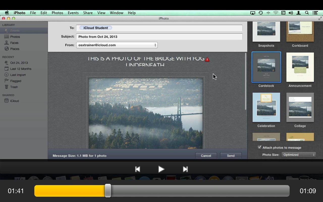Image resolution: width=323 pixels, height=202 pixels.
Task: Open the Last 12 Months calendar icon
Action: click(7, 69)
